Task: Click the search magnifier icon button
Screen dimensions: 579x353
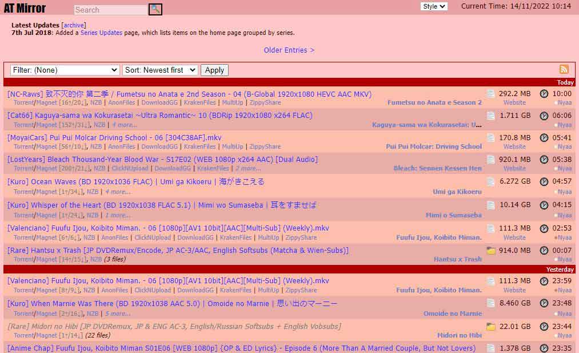Action: 155,10
